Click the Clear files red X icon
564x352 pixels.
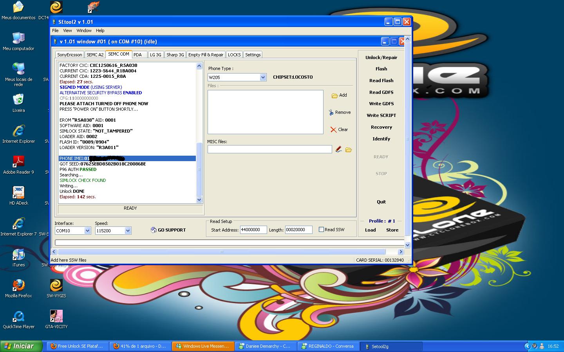click(x=333, y=130)
